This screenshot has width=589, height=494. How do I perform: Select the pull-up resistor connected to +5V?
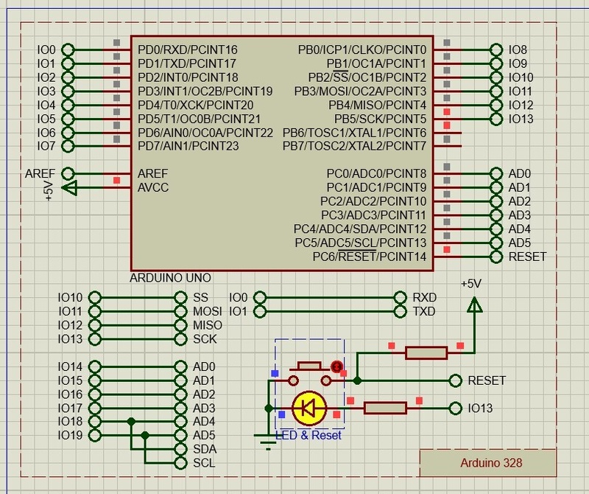point(426,353)
